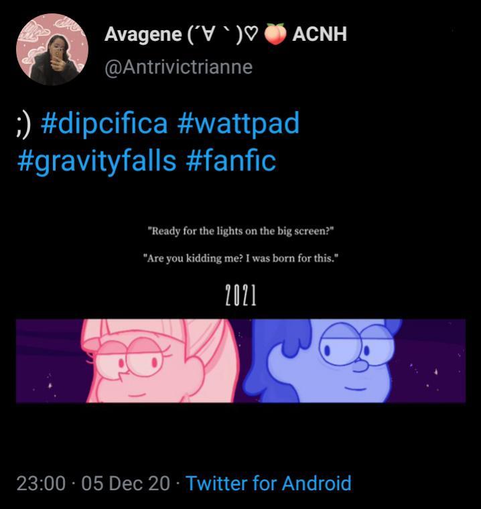The width and height of the screenshot is (481, 509).
Task: Open the Twitter for Android link
Action: [269, 484]
